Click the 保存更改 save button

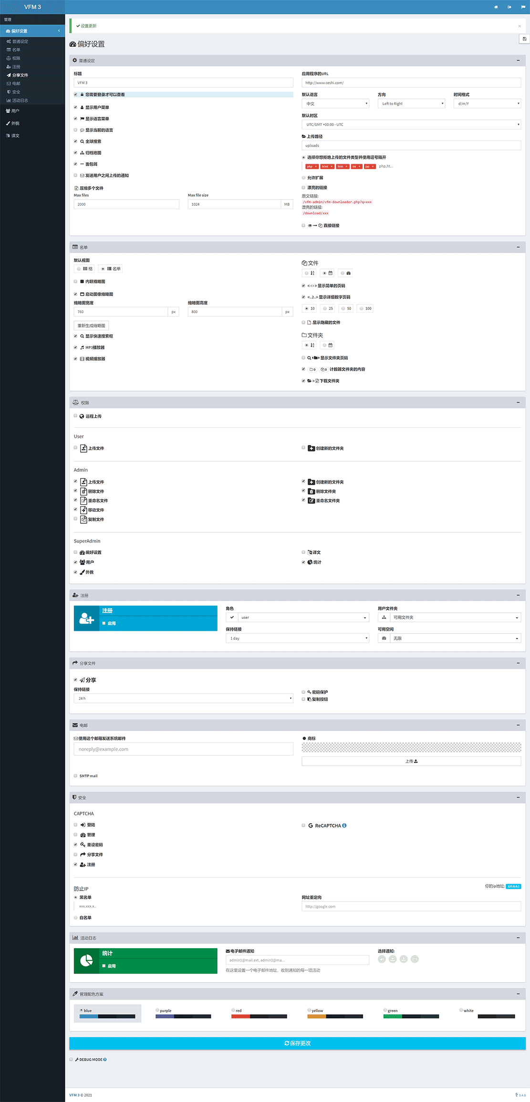297,1043
